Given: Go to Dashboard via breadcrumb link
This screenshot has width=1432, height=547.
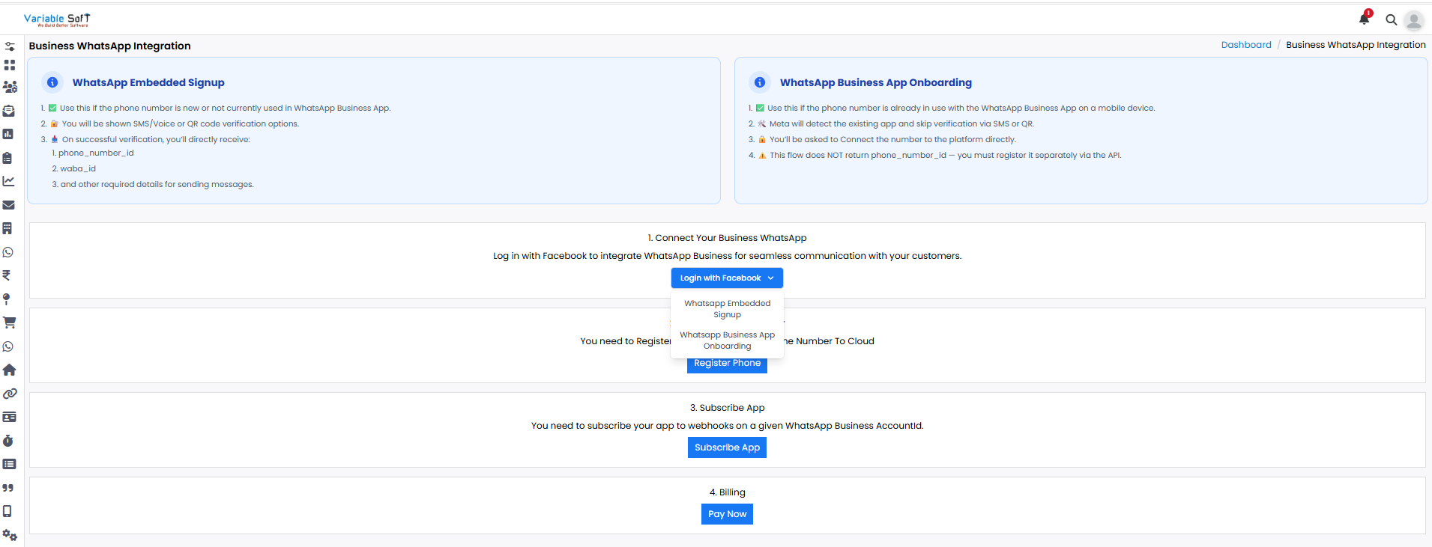Looking at the screenshot, I should tap(1245, 45).
